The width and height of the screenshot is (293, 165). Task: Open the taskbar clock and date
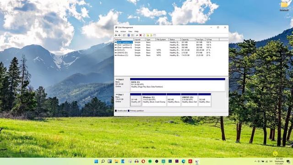tap(279, 161)
